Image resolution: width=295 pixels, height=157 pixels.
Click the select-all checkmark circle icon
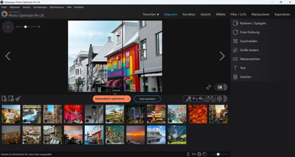coord(199,154)
